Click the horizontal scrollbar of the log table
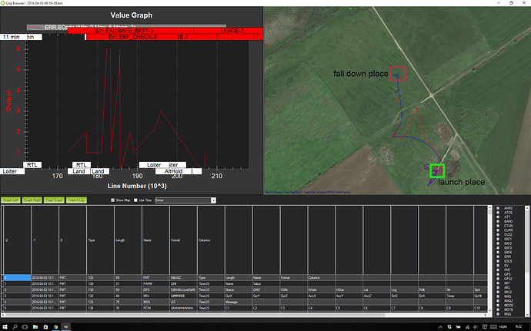Image resolution: width=531 pixels, height=331 pixels. point(246,315)
